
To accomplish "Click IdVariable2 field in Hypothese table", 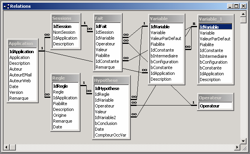I will 105,118.
